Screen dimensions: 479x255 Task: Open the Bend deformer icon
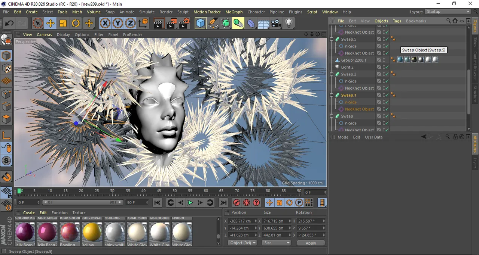tap(251, 24)
